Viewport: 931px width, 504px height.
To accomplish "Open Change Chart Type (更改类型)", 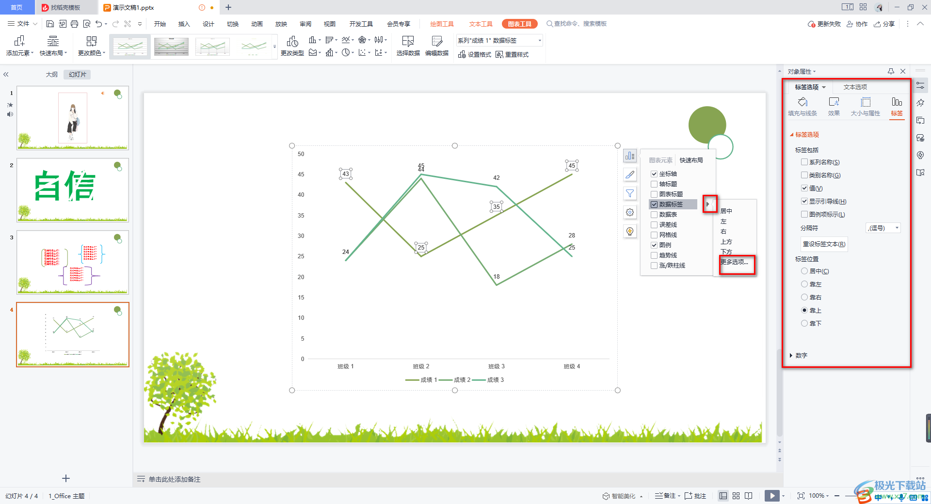I will 292,47.
